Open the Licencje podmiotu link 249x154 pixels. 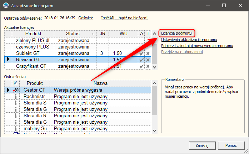[x=176, y=33]
